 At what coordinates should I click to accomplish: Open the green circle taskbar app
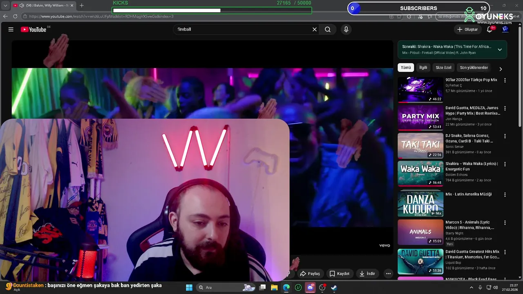298,287
